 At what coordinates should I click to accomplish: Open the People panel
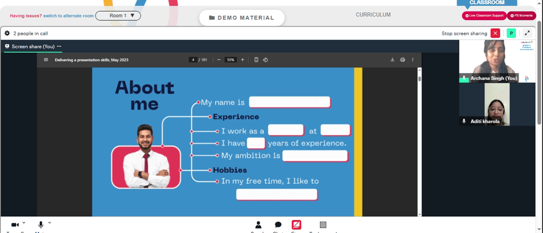coord(258,225)
